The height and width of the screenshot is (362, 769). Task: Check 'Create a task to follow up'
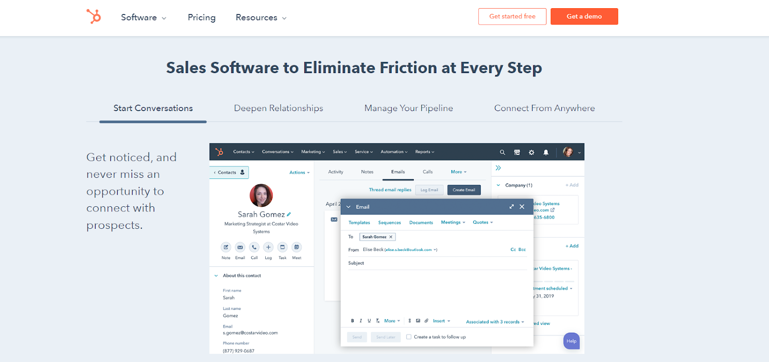coord(409,337)
